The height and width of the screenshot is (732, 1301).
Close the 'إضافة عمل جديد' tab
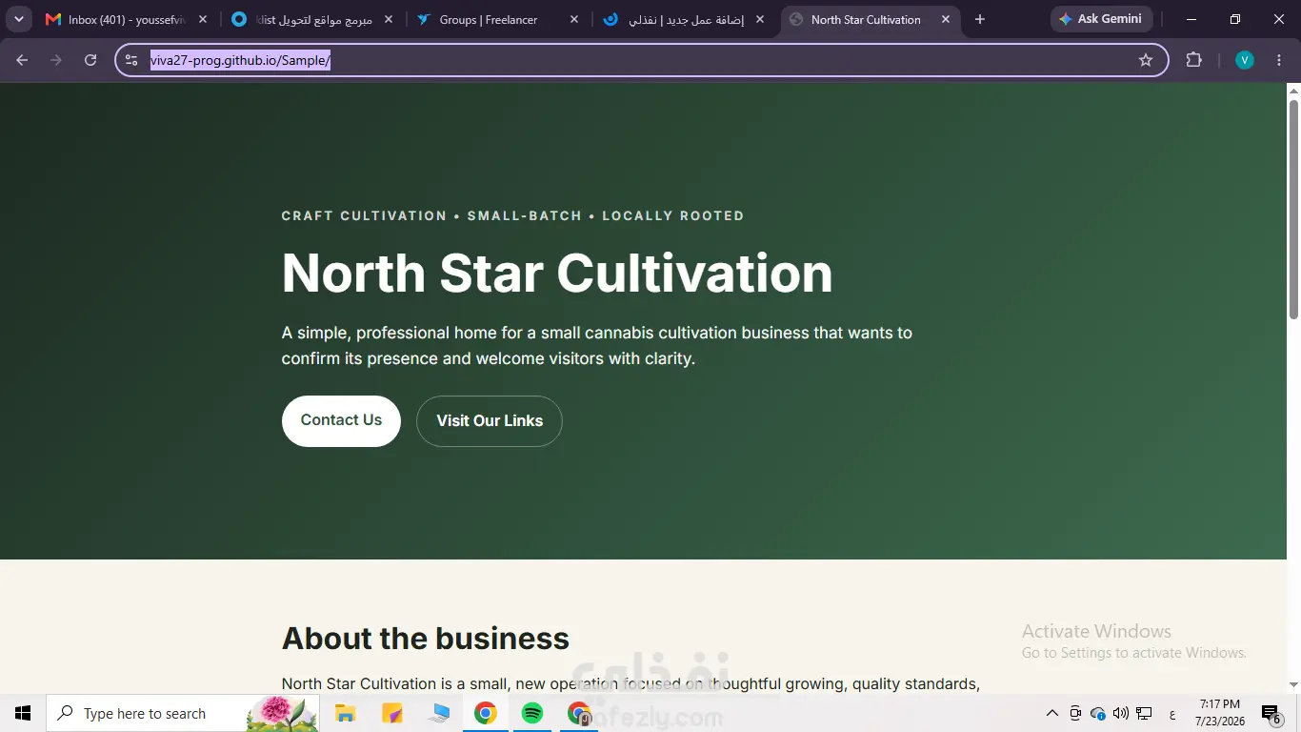click(759, 19)
